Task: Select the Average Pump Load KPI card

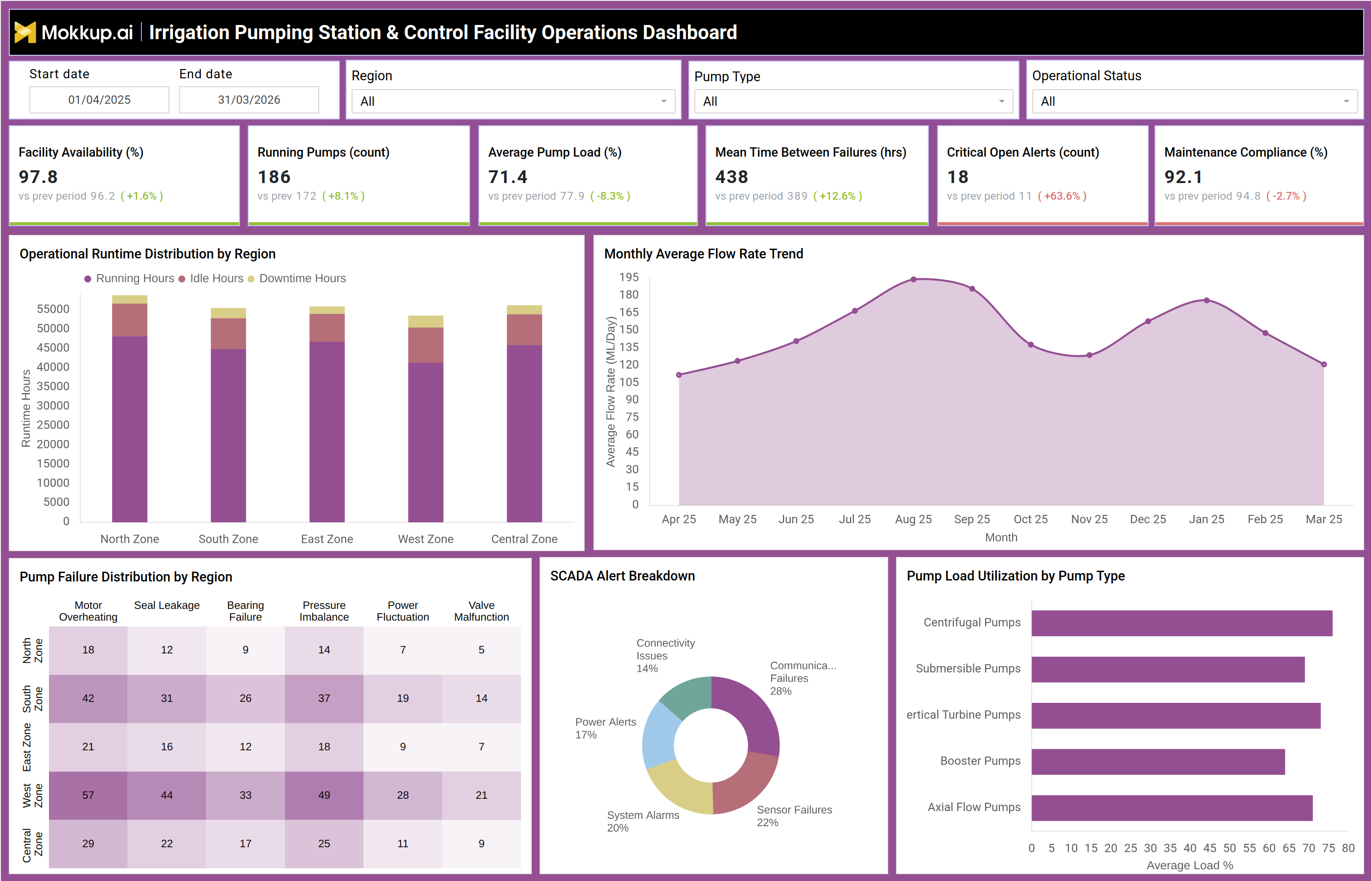Action: [x=588, y=175]
